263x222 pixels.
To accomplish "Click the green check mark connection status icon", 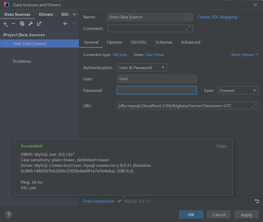I will pyautogui.click(x=119, y=201).
